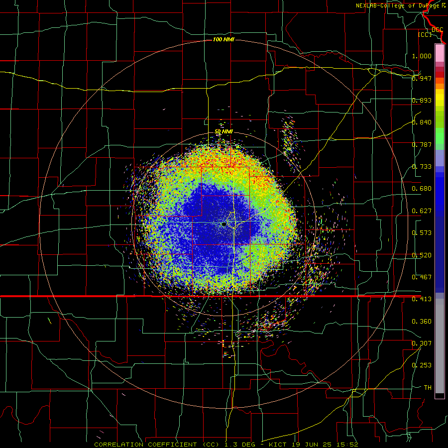
Task: Click the 0.520 color scale value
Action: [x=422, y=255]
